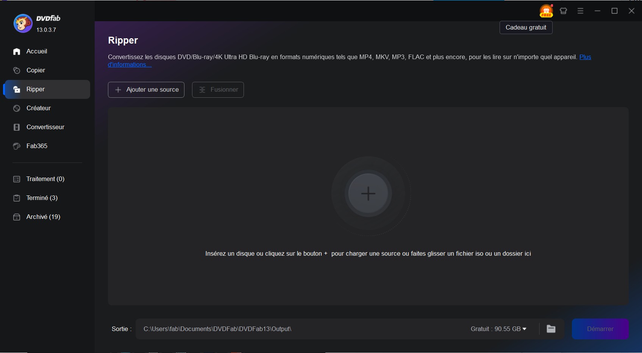The height and width of the screenshot is (353, 642).
Task: Expand the Gratuit 90.55 GB dropdown
Action: [x=498, y=329]
